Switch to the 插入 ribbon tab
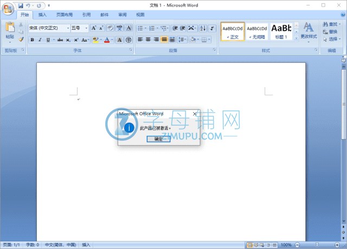Screen dimensions: 347x249 (x=42, y=15)
